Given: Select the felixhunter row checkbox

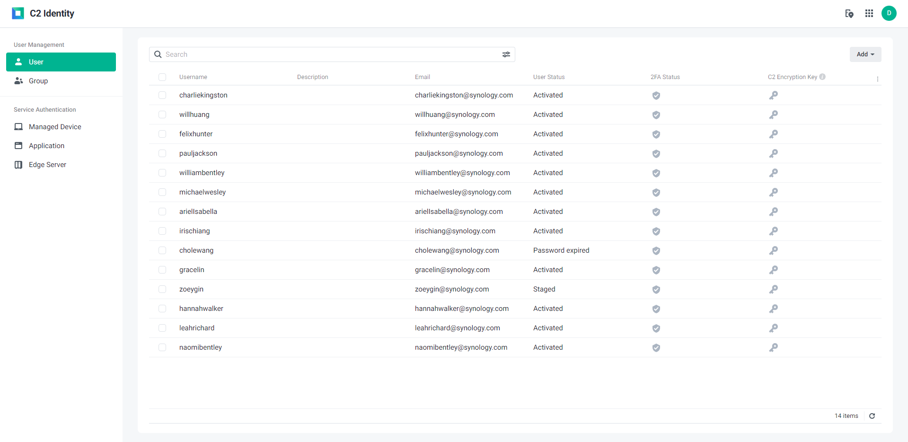Looking at the screenshot, I should click(162, 134).
